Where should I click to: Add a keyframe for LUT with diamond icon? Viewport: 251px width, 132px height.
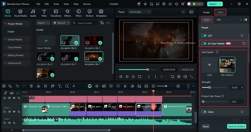pos(242,36)
